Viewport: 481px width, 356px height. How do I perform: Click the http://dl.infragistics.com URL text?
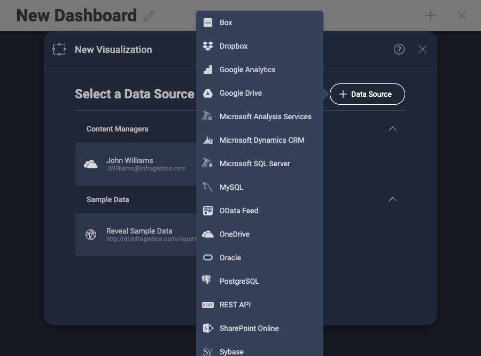point(151,239)
